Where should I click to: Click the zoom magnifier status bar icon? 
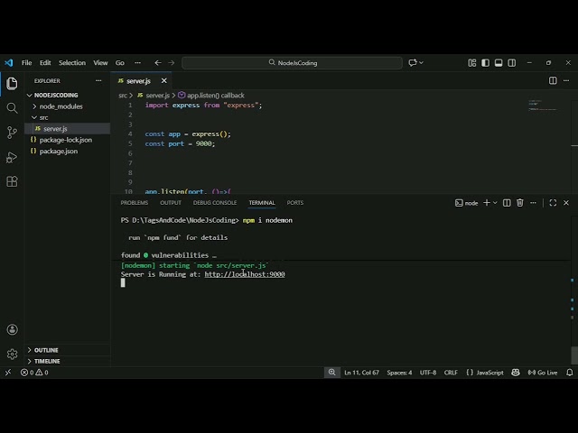click(x=331, y=373)
